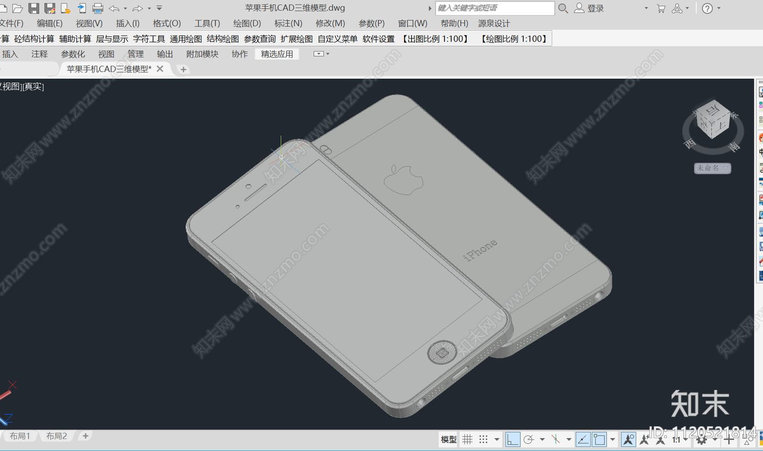The height and width of the screenshot is (451, 763).
Task: Toggle isometric drafting icon
Action: coord(556,440)
